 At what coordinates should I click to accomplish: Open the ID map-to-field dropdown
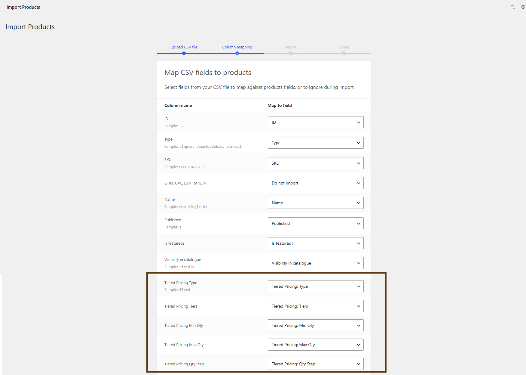316,122
